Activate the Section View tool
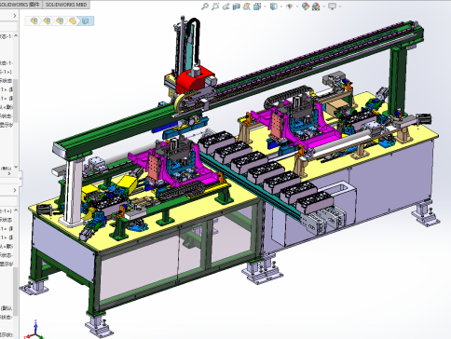 click(237, 7)
